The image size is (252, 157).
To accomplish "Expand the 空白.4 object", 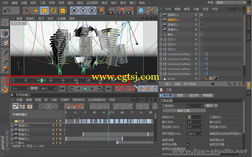I will (x=161, y=44).
